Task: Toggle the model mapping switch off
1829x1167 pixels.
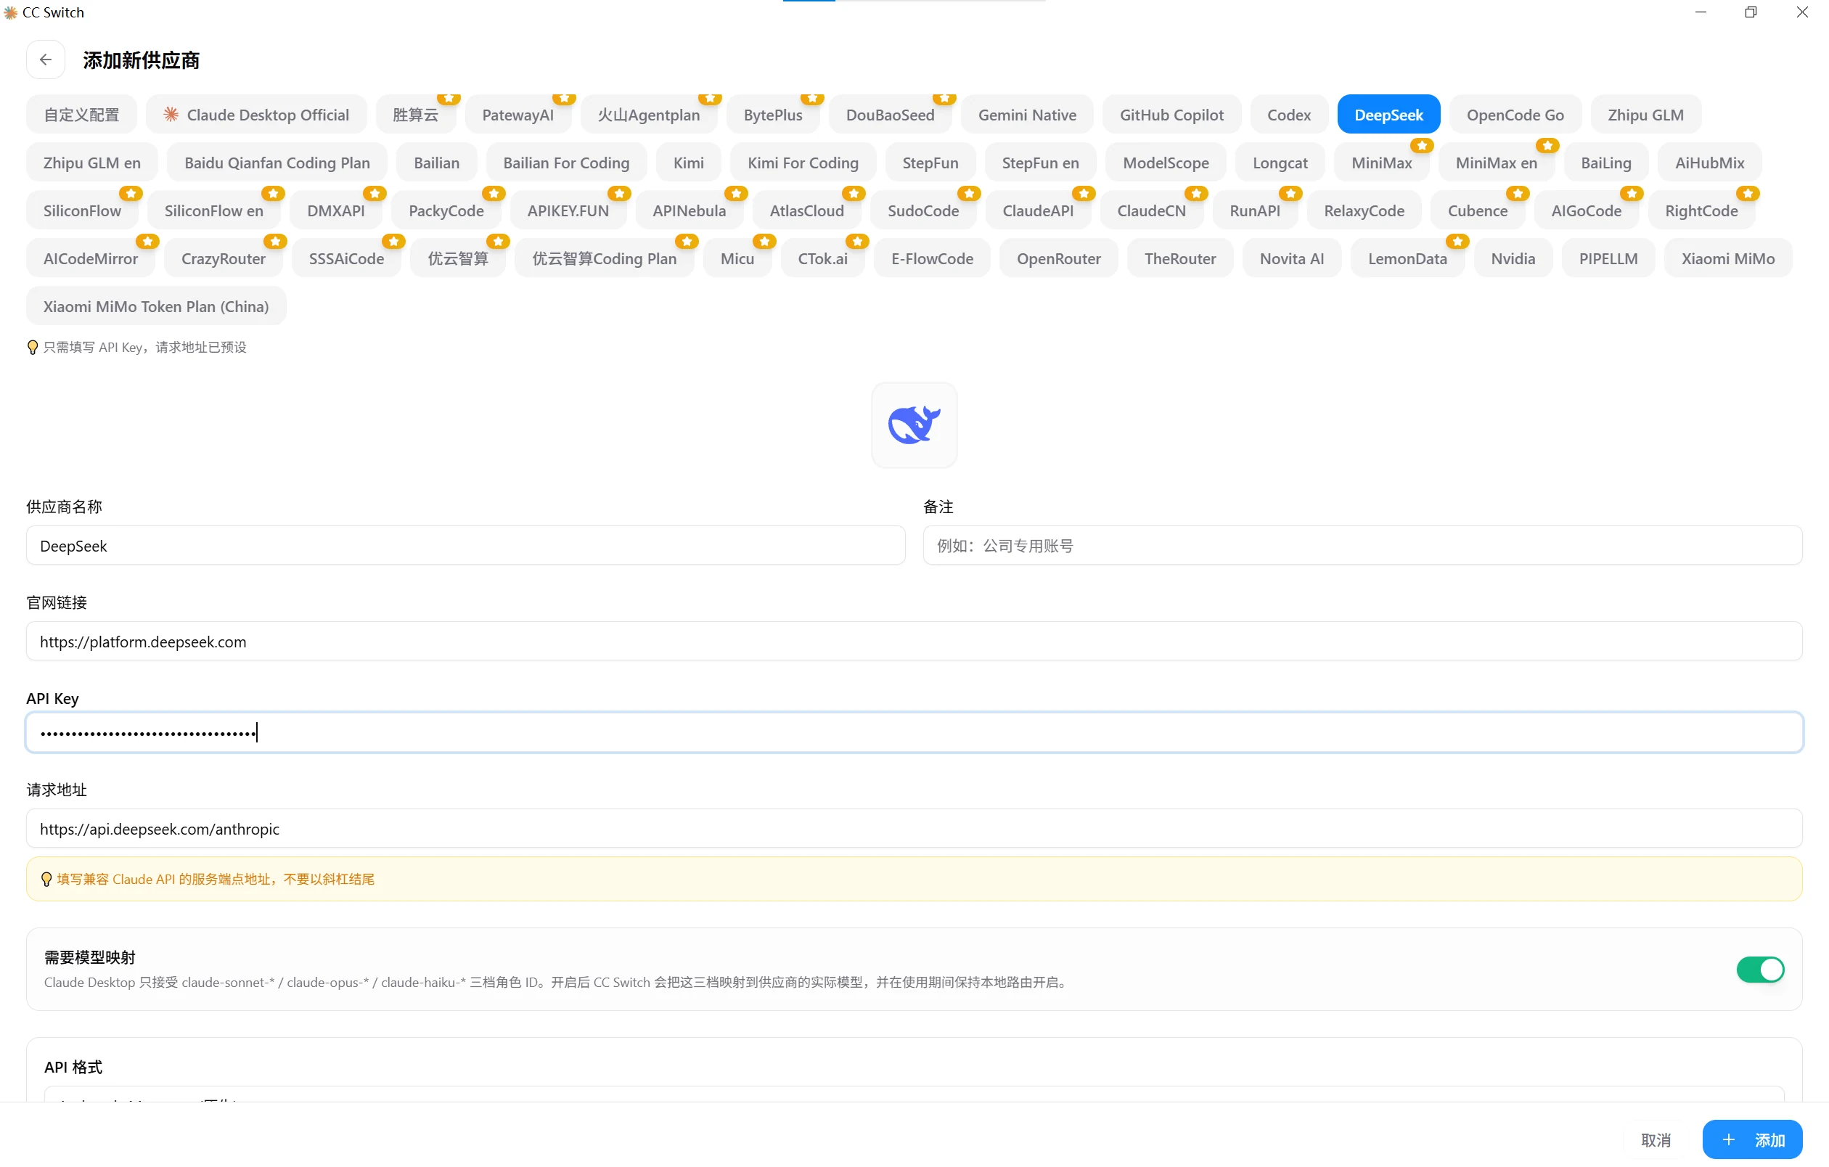Action: [x=1759, y=969]
